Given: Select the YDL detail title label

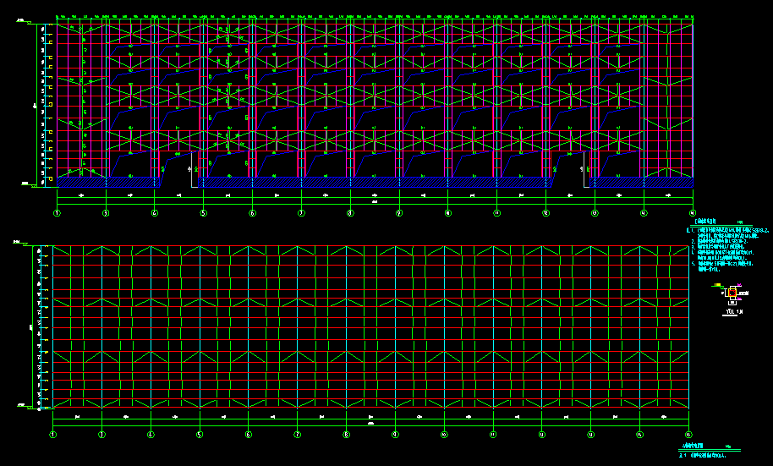Looking at the screenshot, I should (x=734, y=311).
